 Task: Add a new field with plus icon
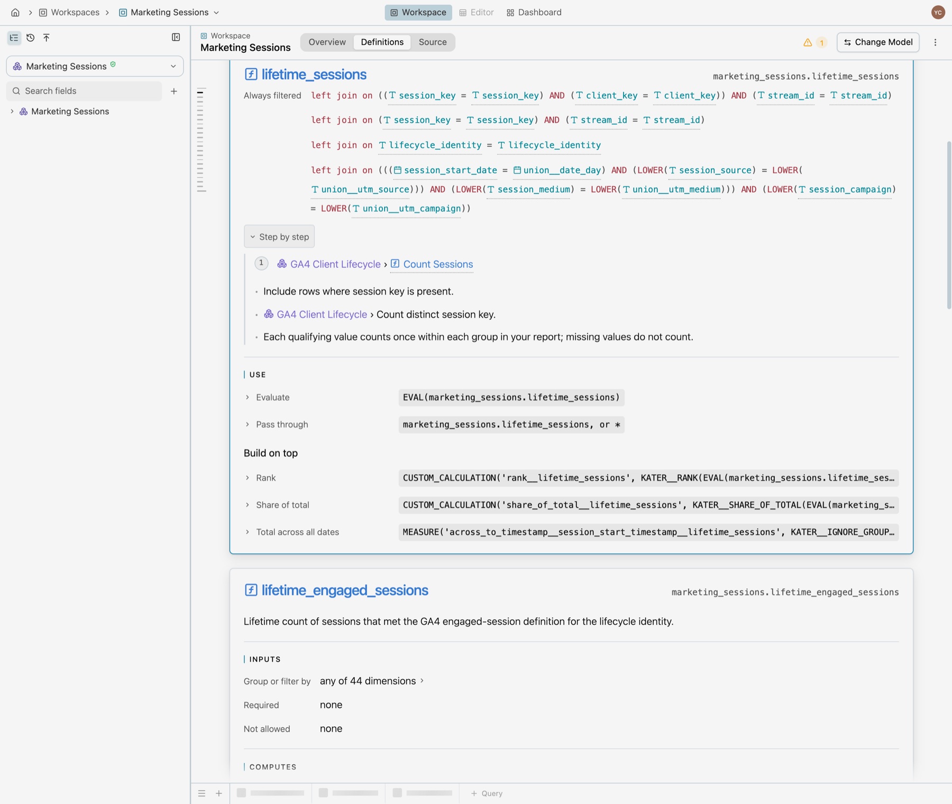tap(173, 91)
